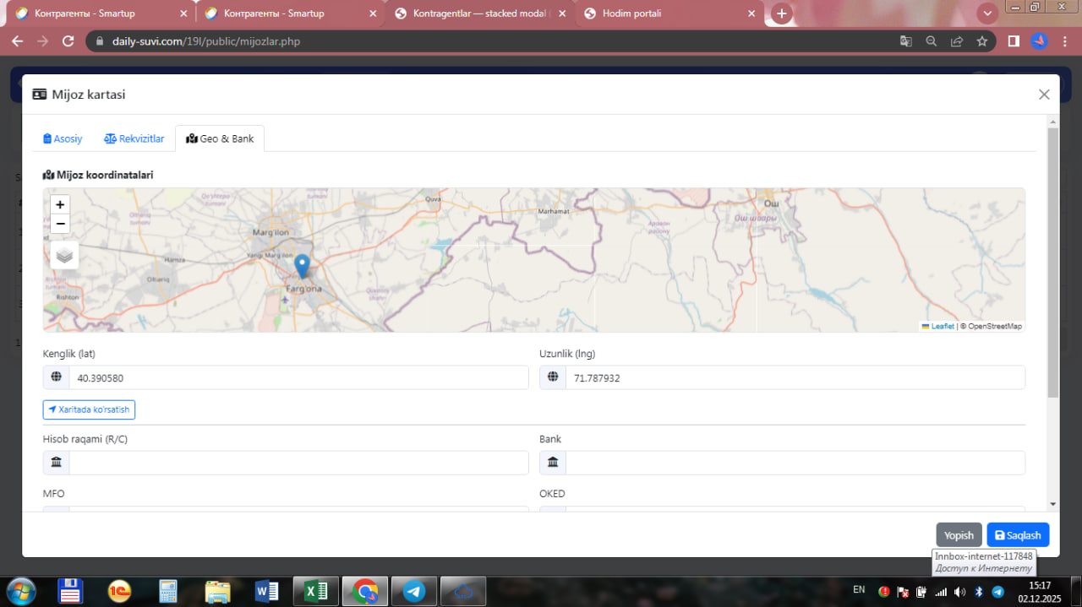Click the Kenglik (lat) input field
This screenshot has width=1082, height=607.
click(x=298, y=378)
